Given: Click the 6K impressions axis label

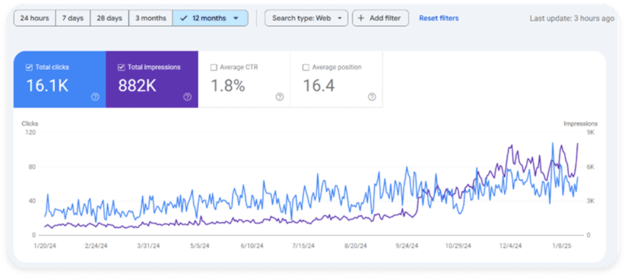Looking at the screenshot, I should [x=590, y=166].
